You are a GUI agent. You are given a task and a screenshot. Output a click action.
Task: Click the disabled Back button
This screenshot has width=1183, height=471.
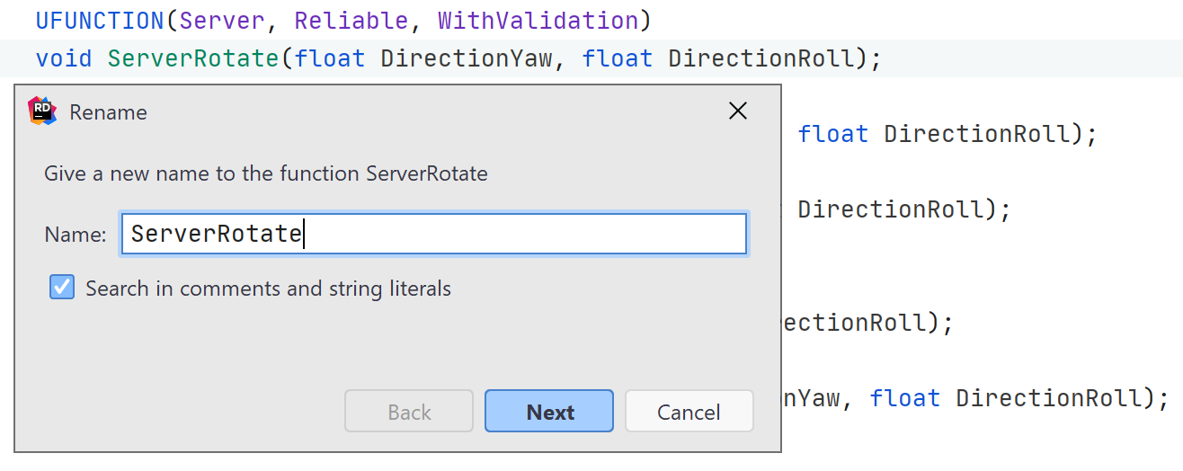[409, 412]
